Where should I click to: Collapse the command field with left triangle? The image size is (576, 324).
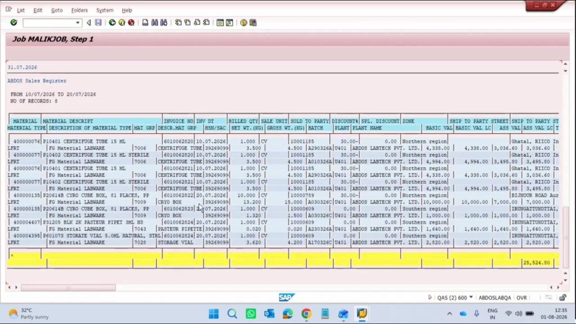point(89,22)
